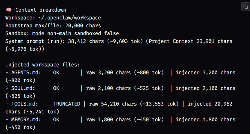250x134 pixels.
Task: Click the Context breakdown heading
Action: [41, 10]
